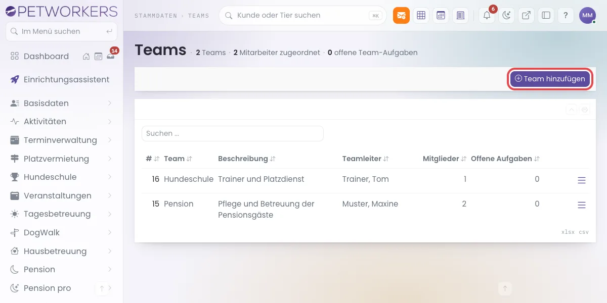Image resolution: width=607 pixels, height=303 pixels.
Task: Expand the Veranstaltungen menu chevron
Action: (110, 195)
